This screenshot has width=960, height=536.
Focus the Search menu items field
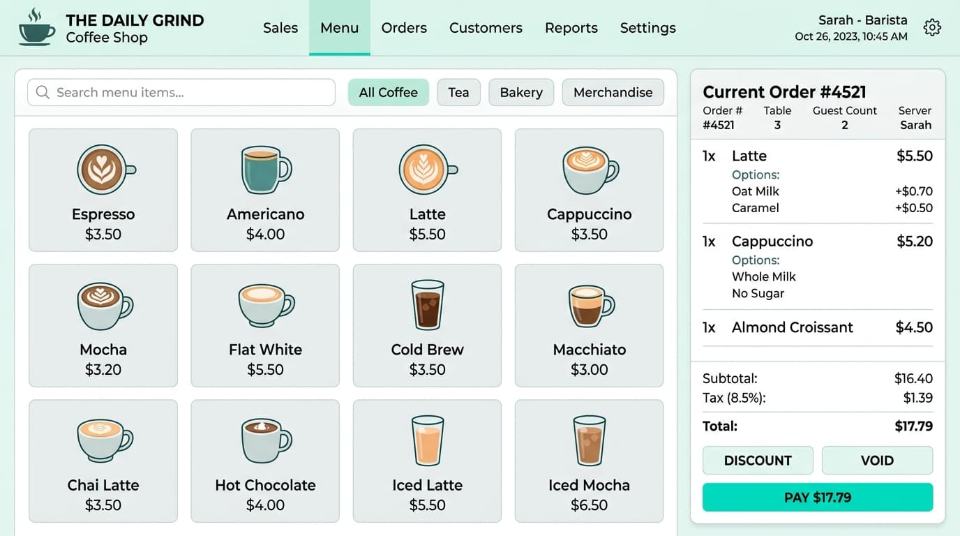(181, 92)
